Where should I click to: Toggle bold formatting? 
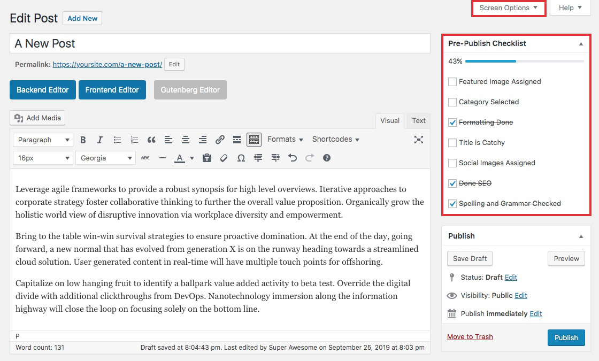click(83, 140)
